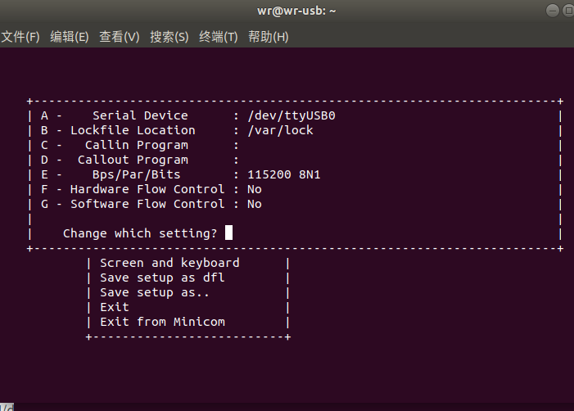Select Exit from Minicom entry
Screen dimensions: 574x411
point(162,322)
